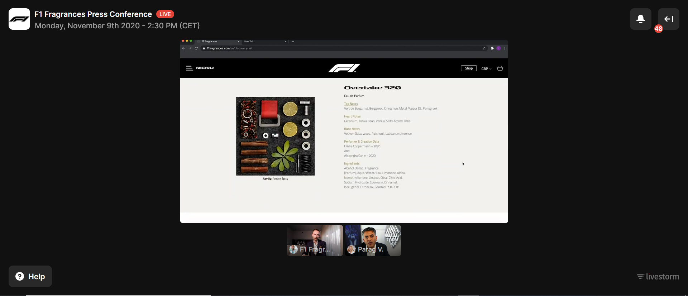Screen dimensions: 688x296
Task: Click the F1 Fragrances Press Conference title
Action: 93,14
